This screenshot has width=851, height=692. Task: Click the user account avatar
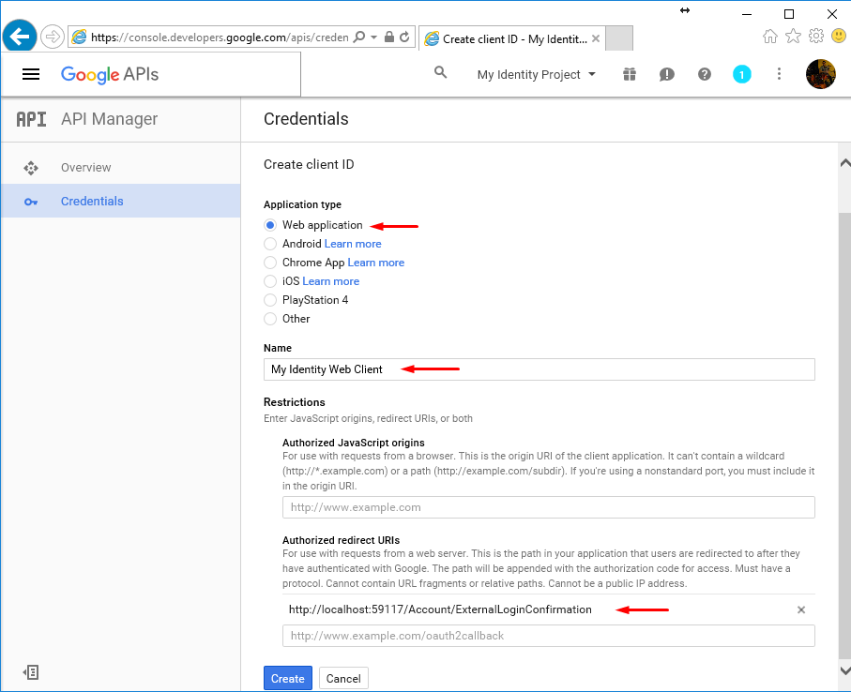click(821, 74)
